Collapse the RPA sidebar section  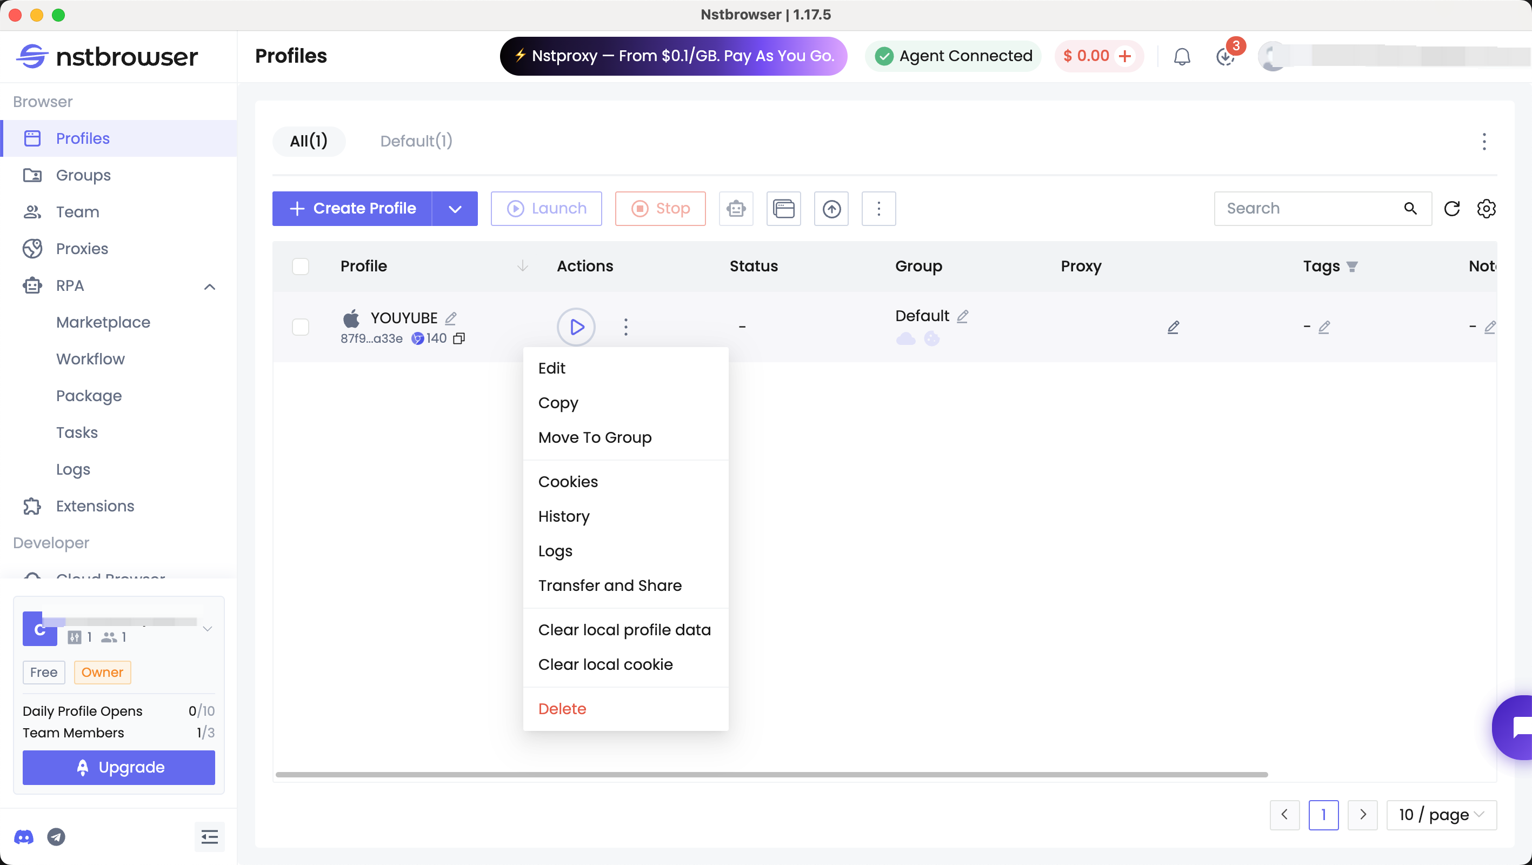pos(209,286)
